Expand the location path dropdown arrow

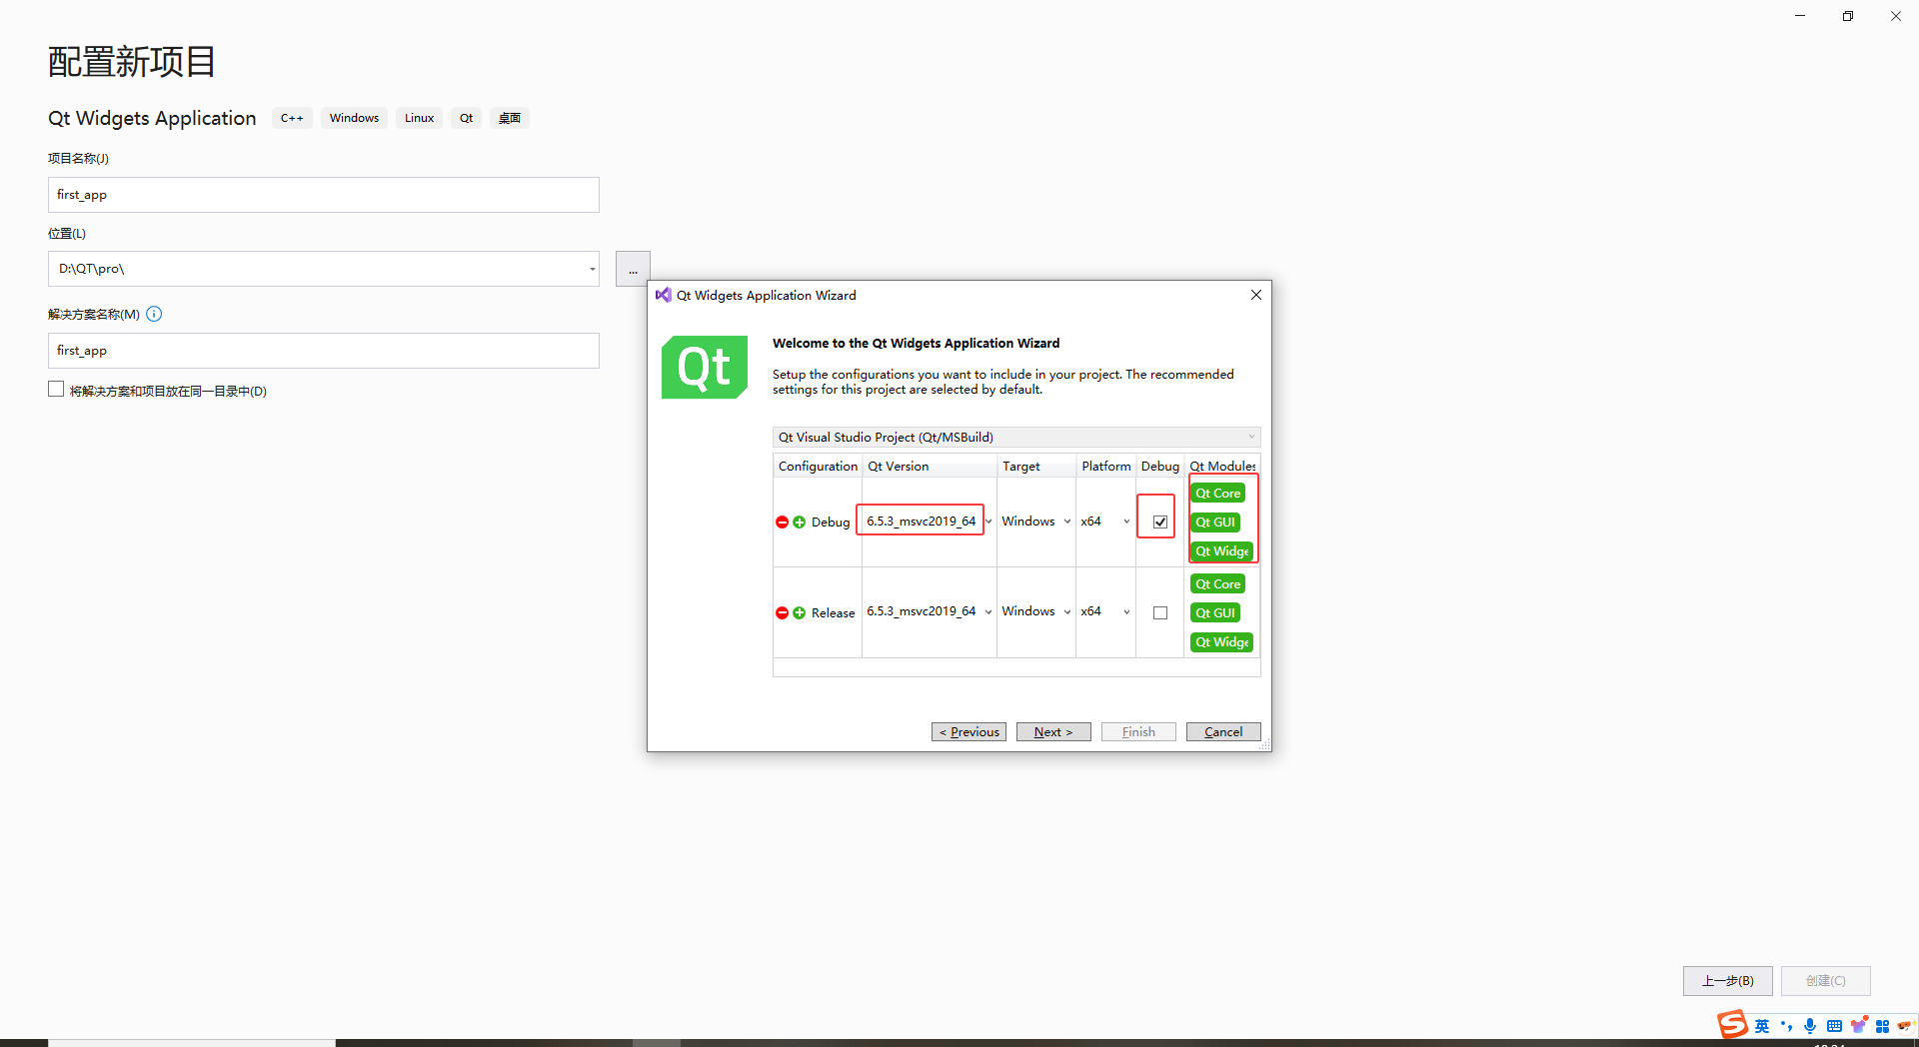(592, 269)
